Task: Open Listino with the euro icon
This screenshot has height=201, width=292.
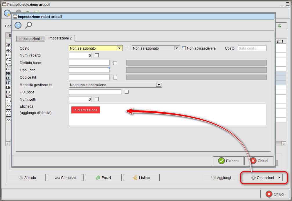Action: 141,178
